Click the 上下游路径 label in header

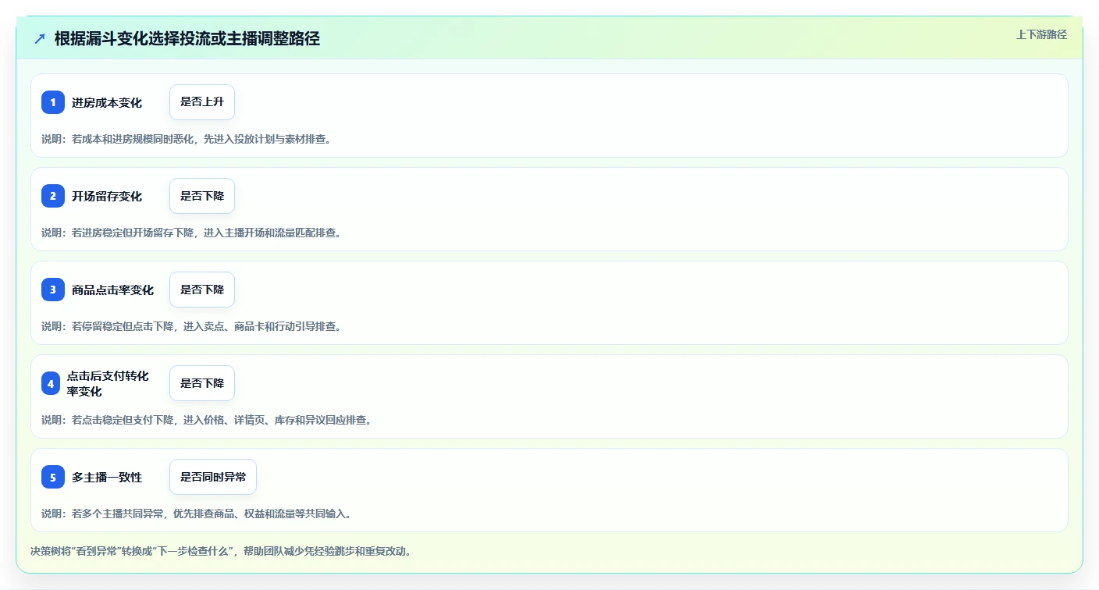point(1041,34)
